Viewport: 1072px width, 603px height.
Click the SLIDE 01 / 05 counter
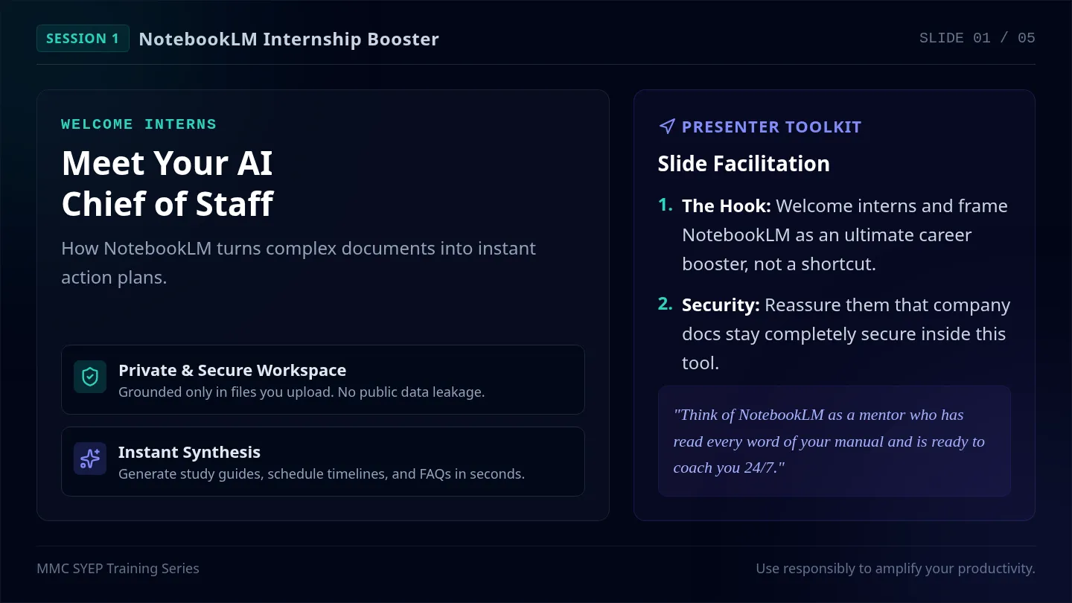(977, 38)
